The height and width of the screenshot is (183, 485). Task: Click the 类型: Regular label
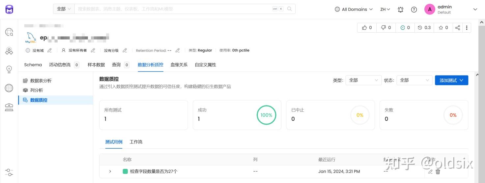coord(200,50)
